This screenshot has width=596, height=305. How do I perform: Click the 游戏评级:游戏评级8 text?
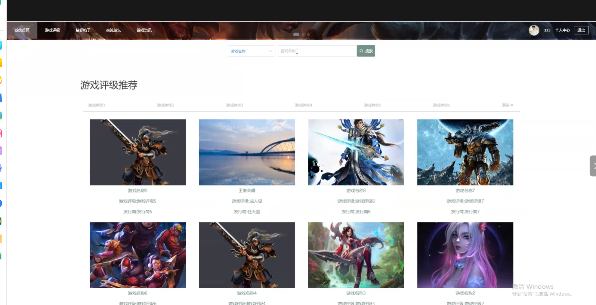pos(356,201)
